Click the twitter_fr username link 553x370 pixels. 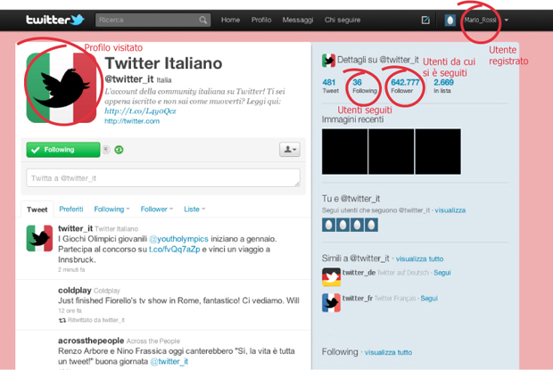click(x=358, y=299)
